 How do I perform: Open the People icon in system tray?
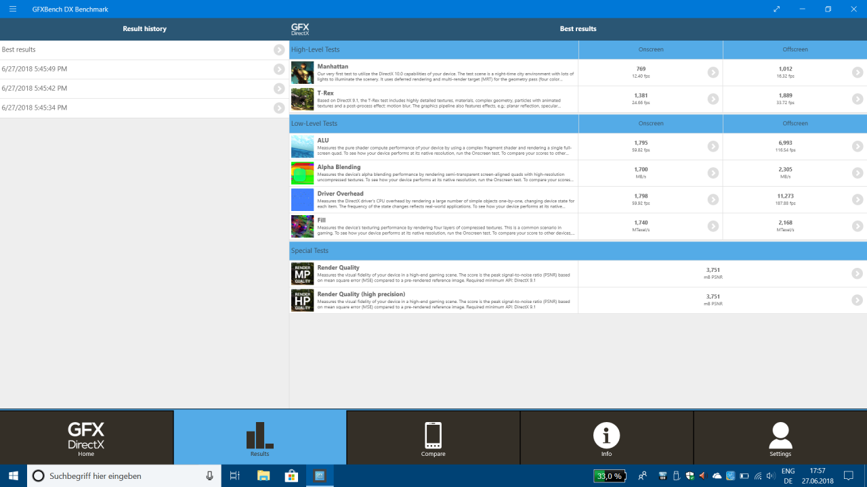coord(642,476)
